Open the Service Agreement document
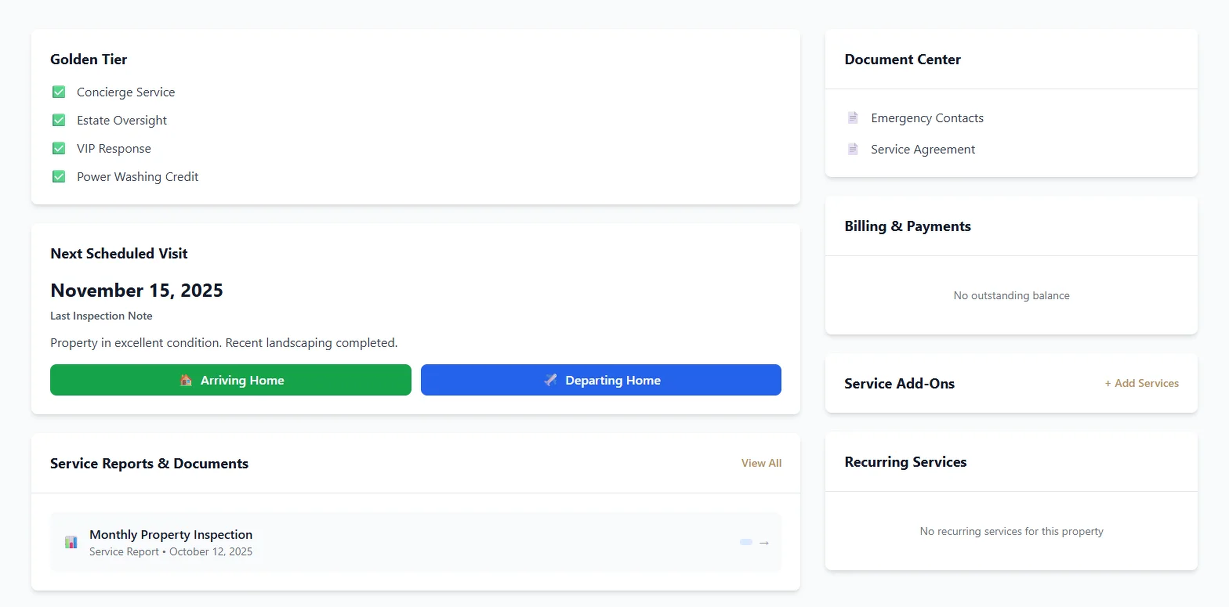Image resolution: width=1229 pixels, height=607 pixels. click(922, 149)
